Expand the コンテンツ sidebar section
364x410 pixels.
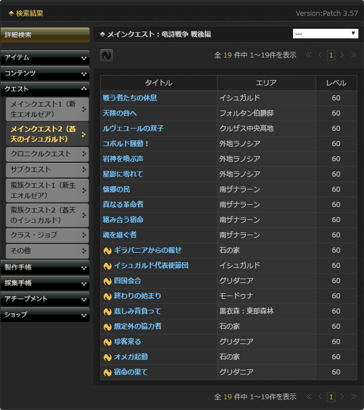(x=45, y=73)
